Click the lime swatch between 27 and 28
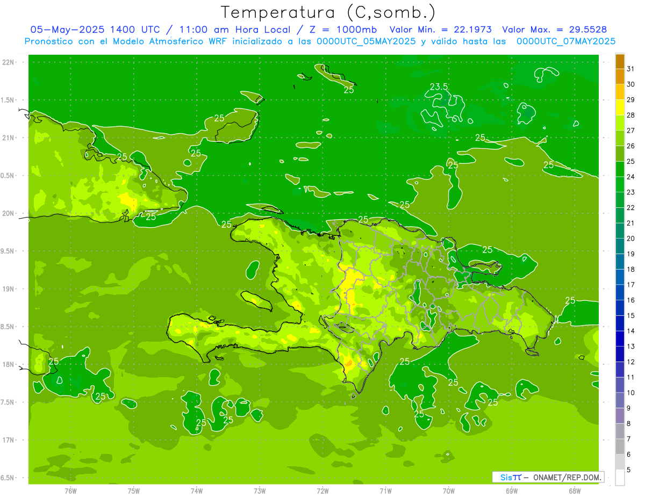This screenshot has height=498, width=645. [x=620, y=122]
